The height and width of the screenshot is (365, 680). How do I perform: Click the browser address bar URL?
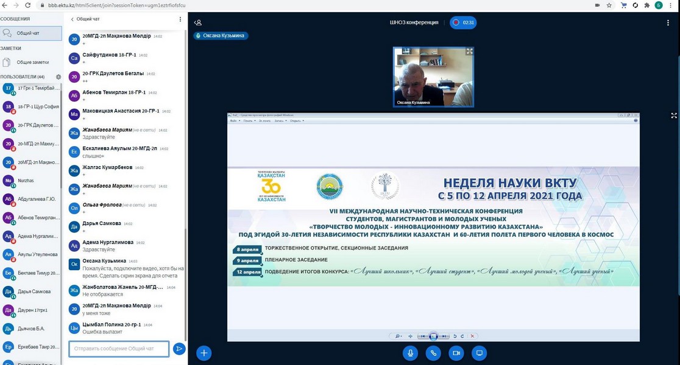pos(116,5)
